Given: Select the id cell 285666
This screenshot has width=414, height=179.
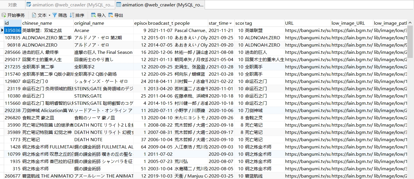Looking at the screenshot, I should (13, 52).
